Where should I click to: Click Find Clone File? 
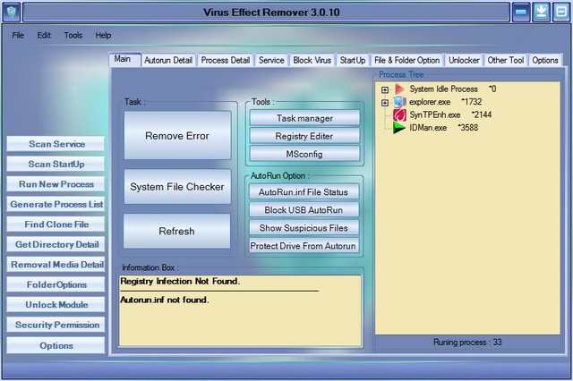[56, 224]
